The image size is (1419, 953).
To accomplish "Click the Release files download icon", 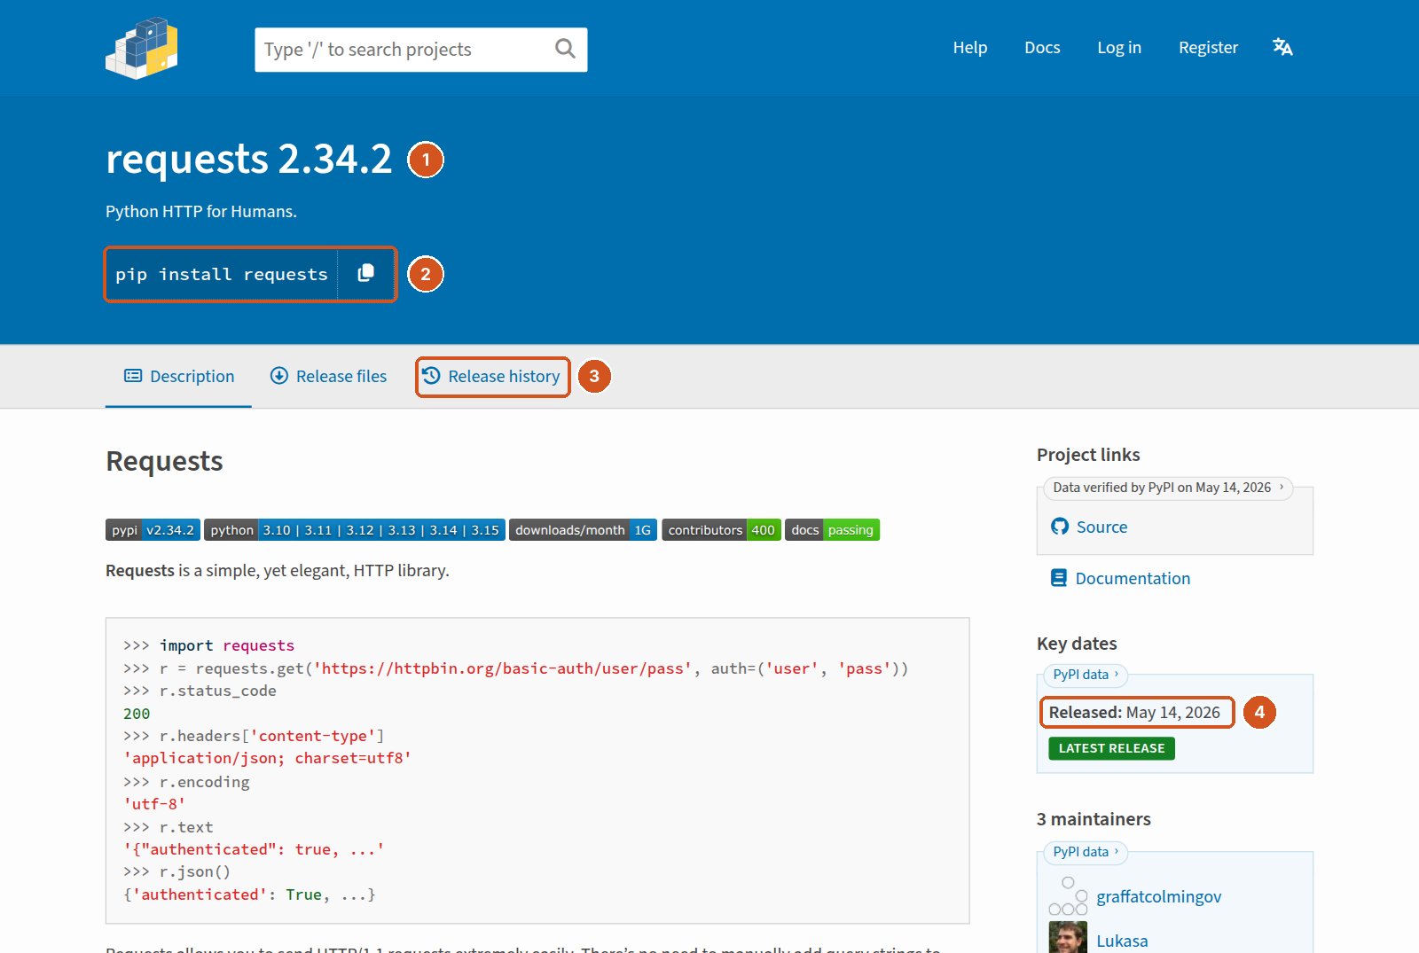I will (279, 376).
